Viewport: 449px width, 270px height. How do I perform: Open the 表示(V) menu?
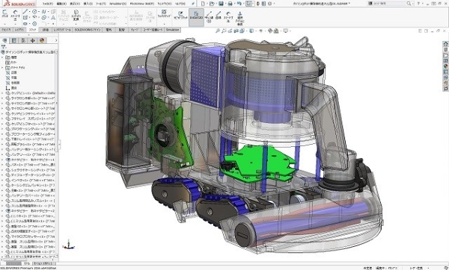(75, 4)
